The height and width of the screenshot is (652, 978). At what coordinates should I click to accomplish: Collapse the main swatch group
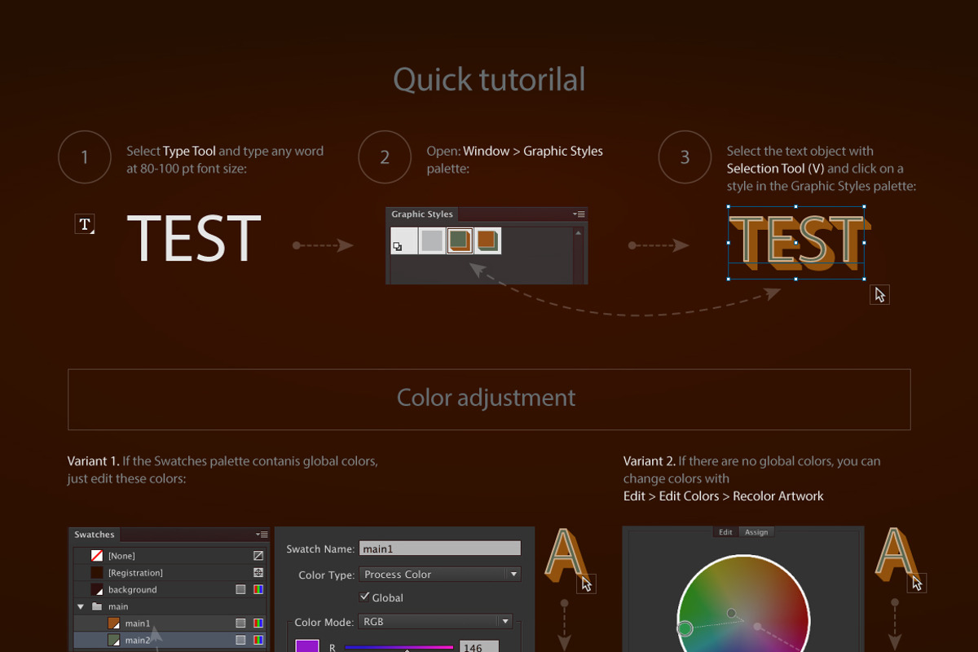(x=81, y=606)
